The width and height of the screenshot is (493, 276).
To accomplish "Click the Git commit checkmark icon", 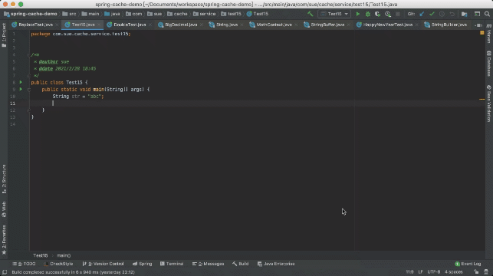I will (432, 14).
